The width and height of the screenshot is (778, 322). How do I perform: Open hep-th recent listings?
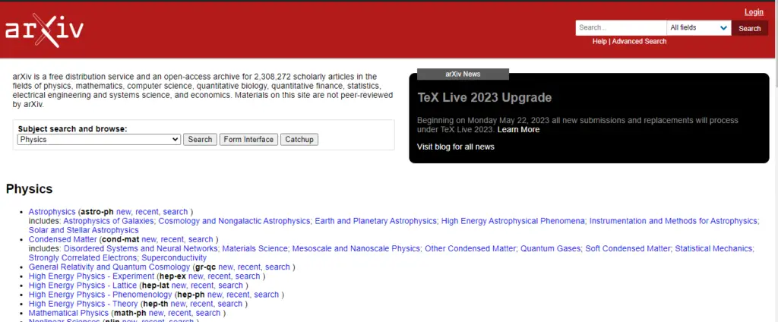(x=202, y=304)
